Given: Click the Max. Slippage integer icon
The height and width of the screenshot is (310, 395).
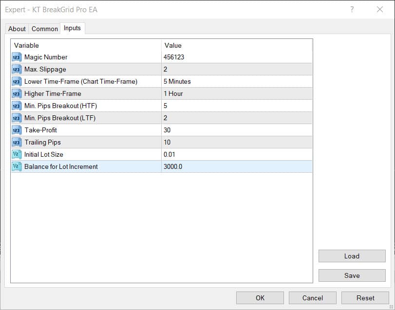Looking at the screenshot, I should pos(17,69).
